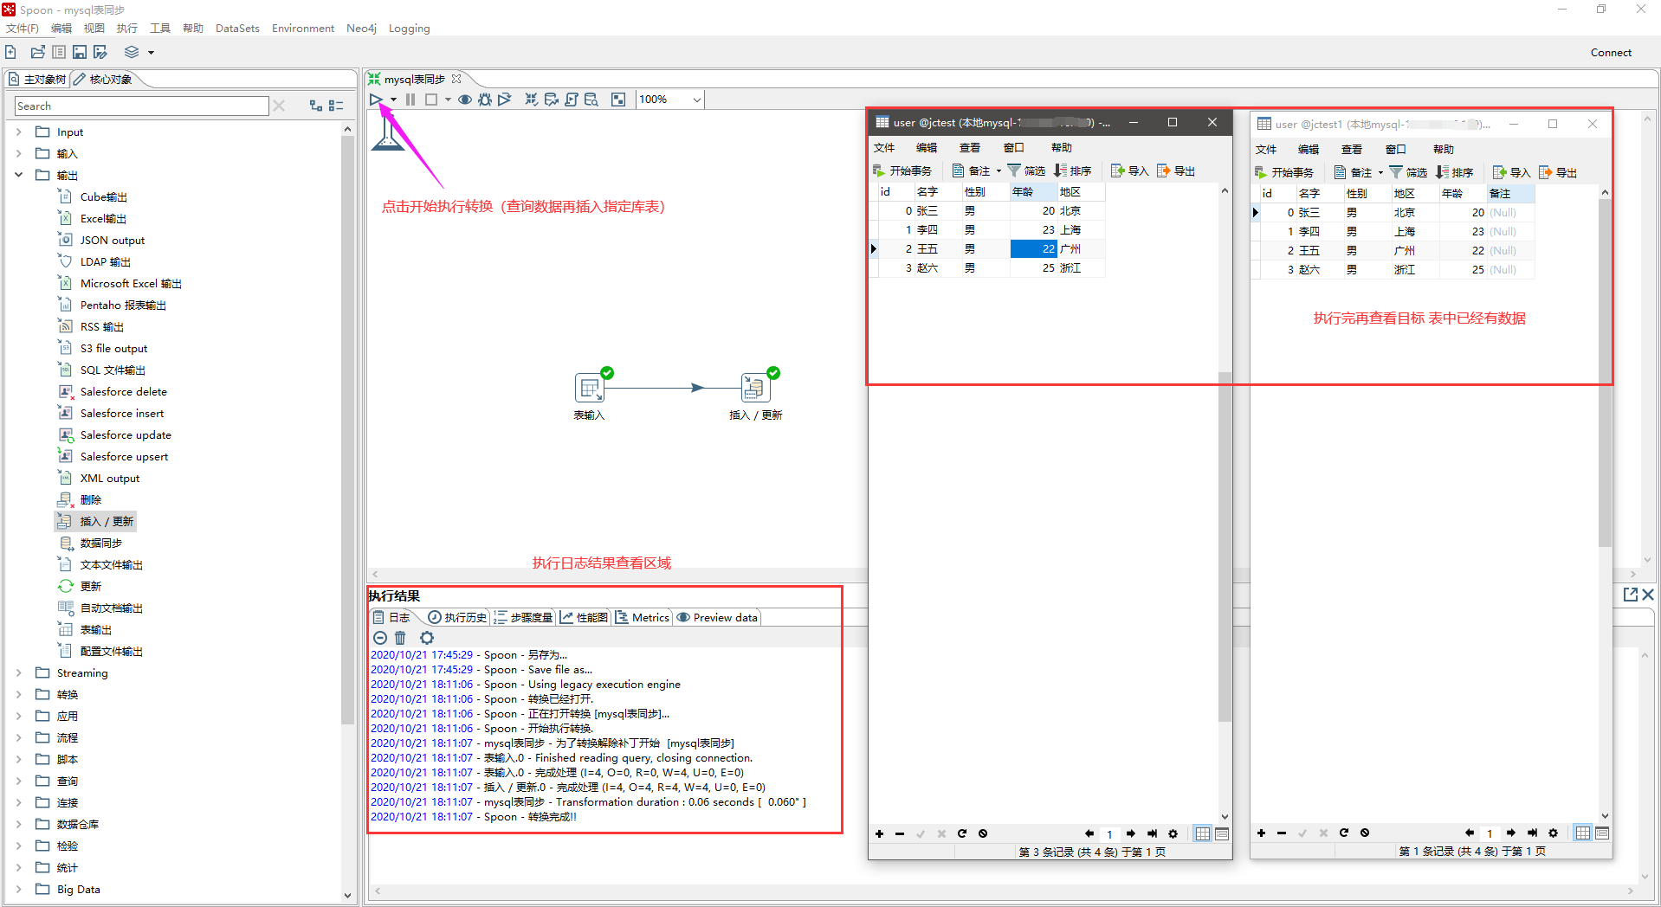Expand the Streaming folder
Image resolution: width=1661 pixels, height=907 pixels.
click(18, 672)
